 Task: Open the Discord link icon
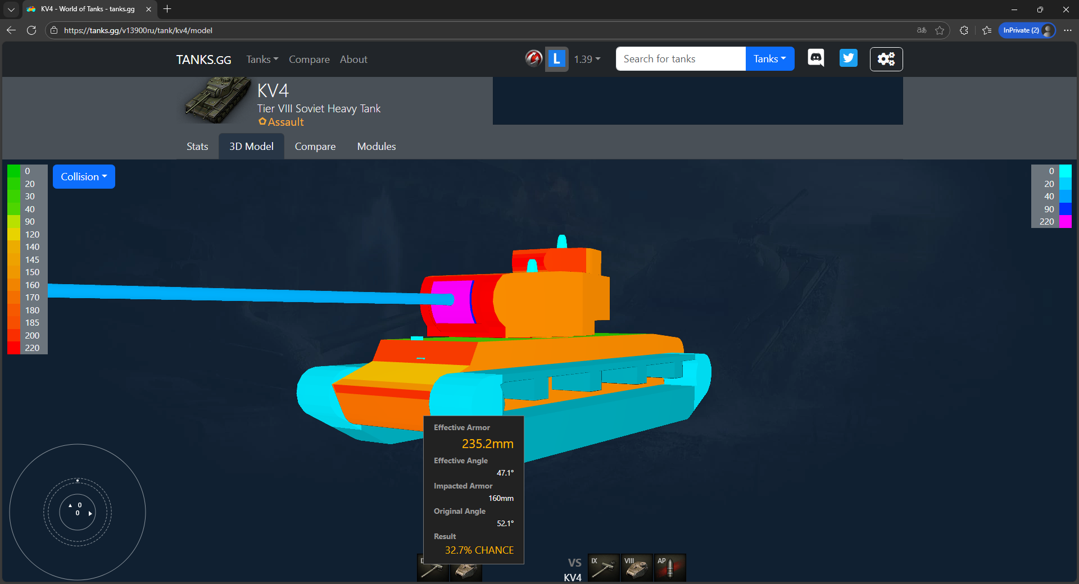[x=816, y=58]
